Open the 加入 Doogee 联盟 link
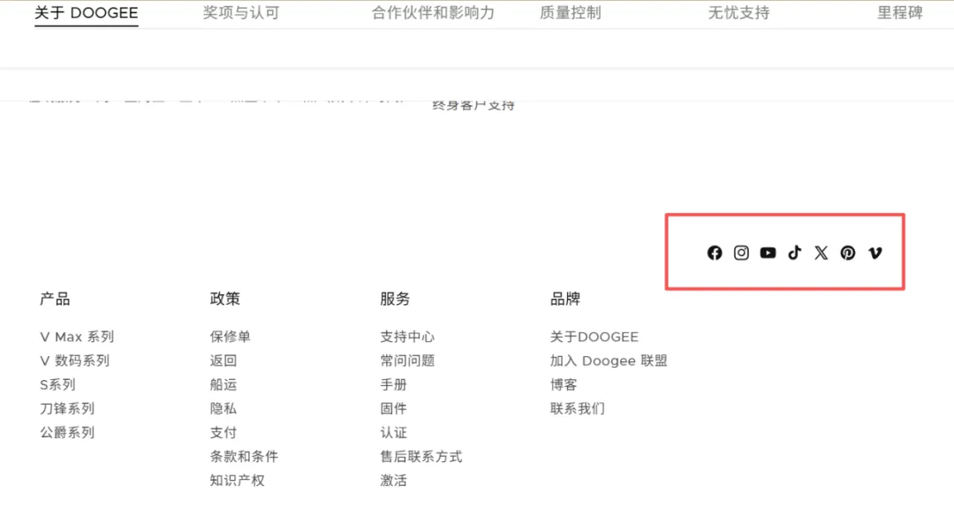This screenshot has height=509, width=954. (609, 361)
